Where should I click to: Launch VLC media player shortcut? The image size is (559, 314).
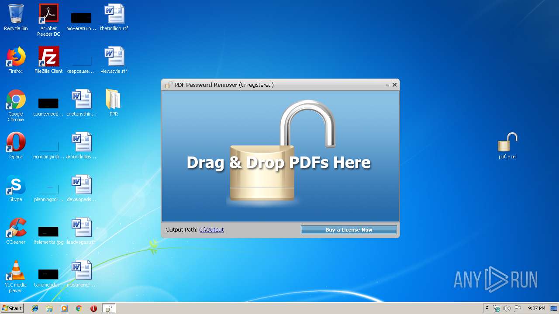pyautogui.click(x=16, y=277)
